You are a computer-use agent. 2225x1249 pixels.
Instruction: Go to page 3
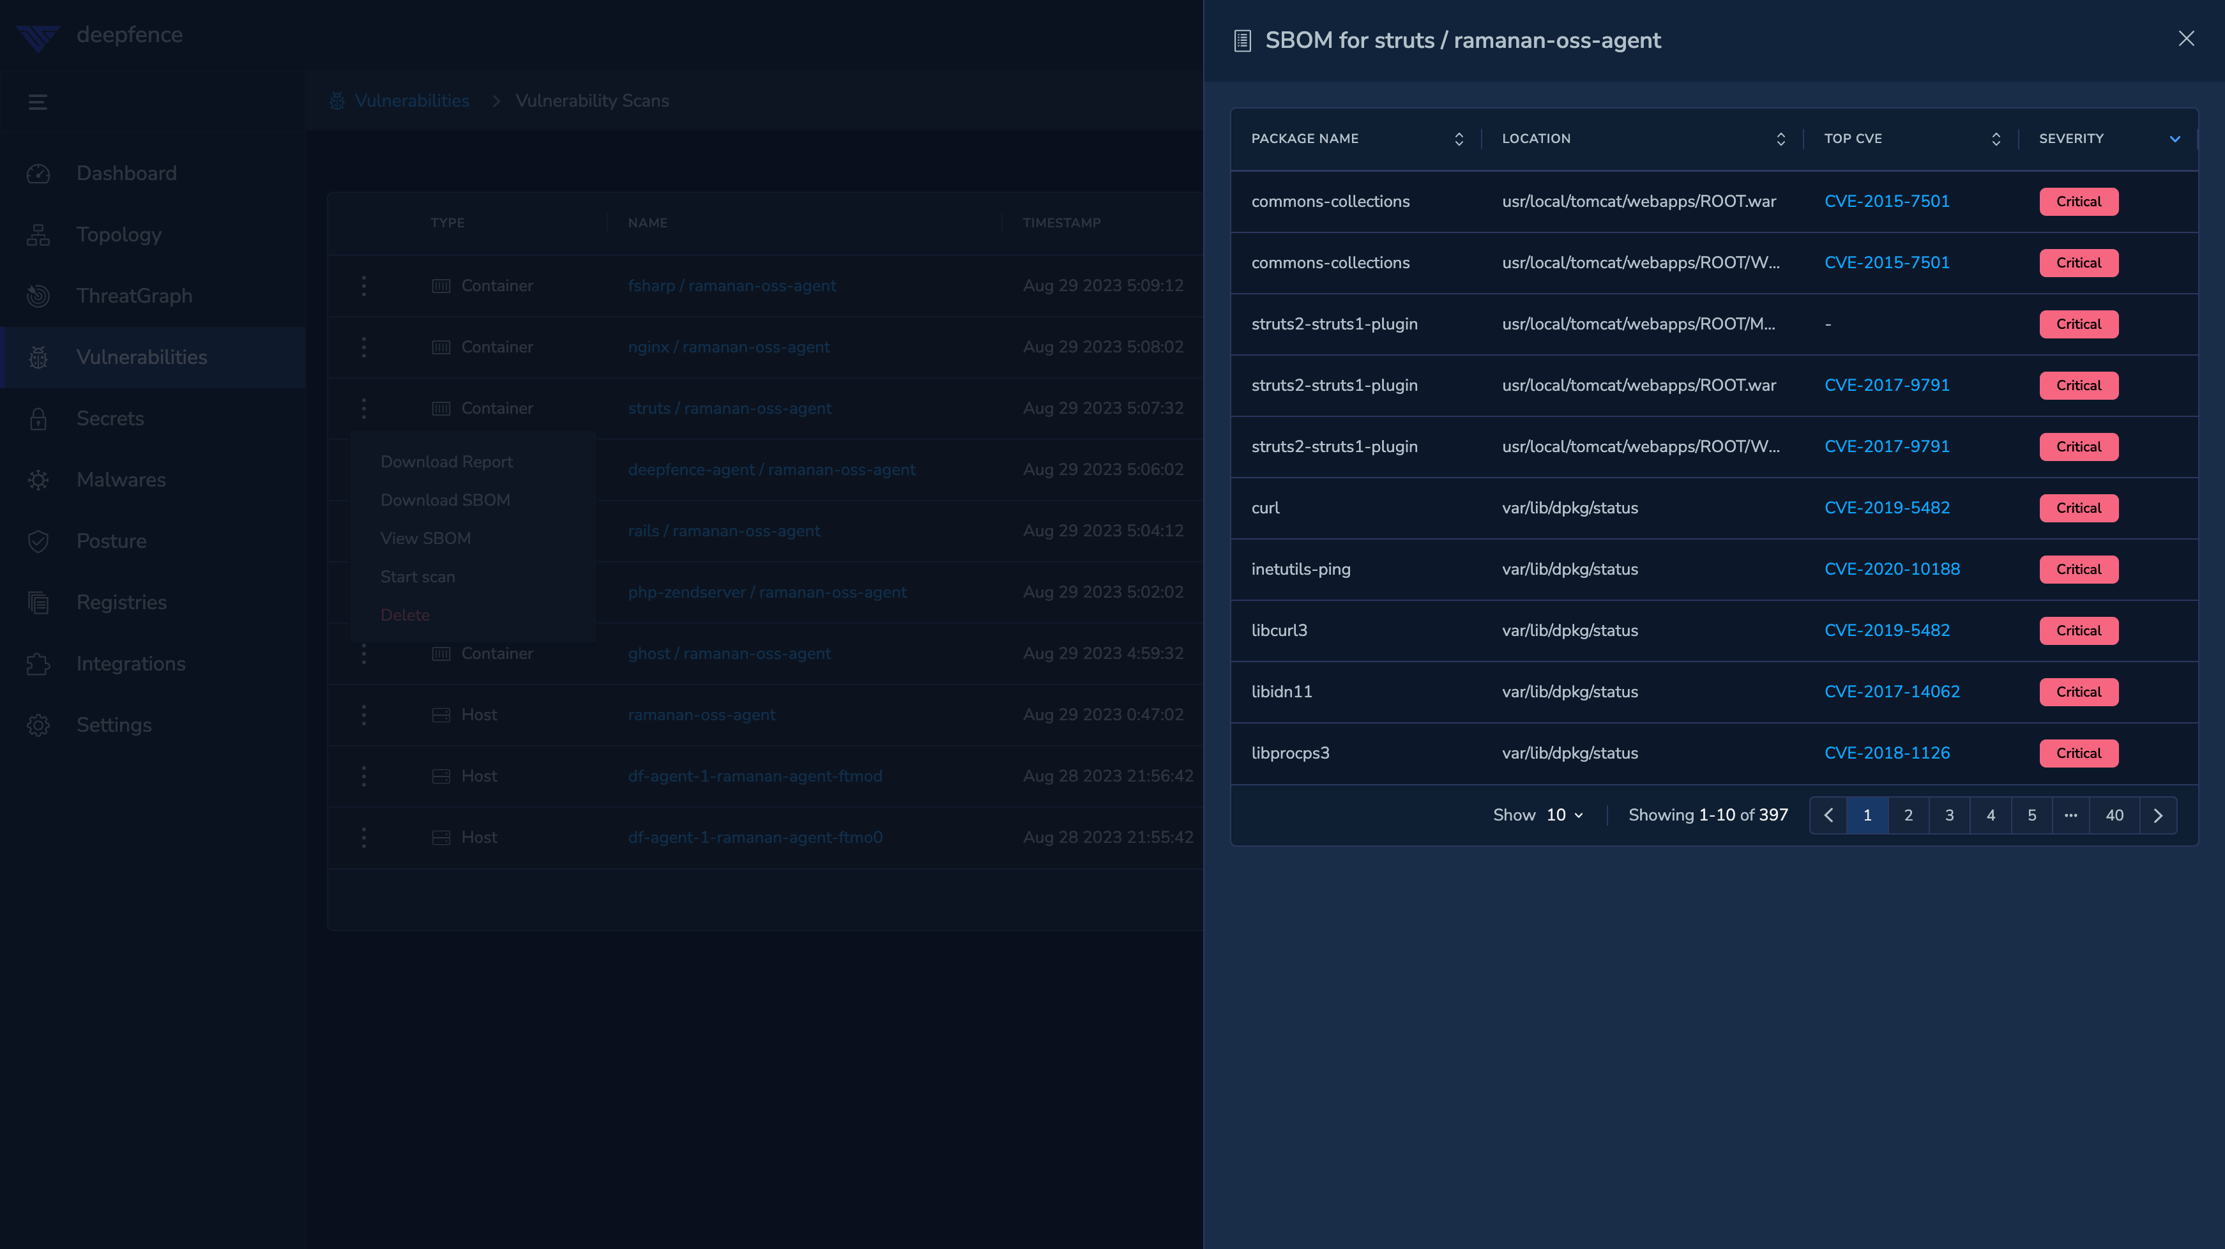click(1950, 815)
